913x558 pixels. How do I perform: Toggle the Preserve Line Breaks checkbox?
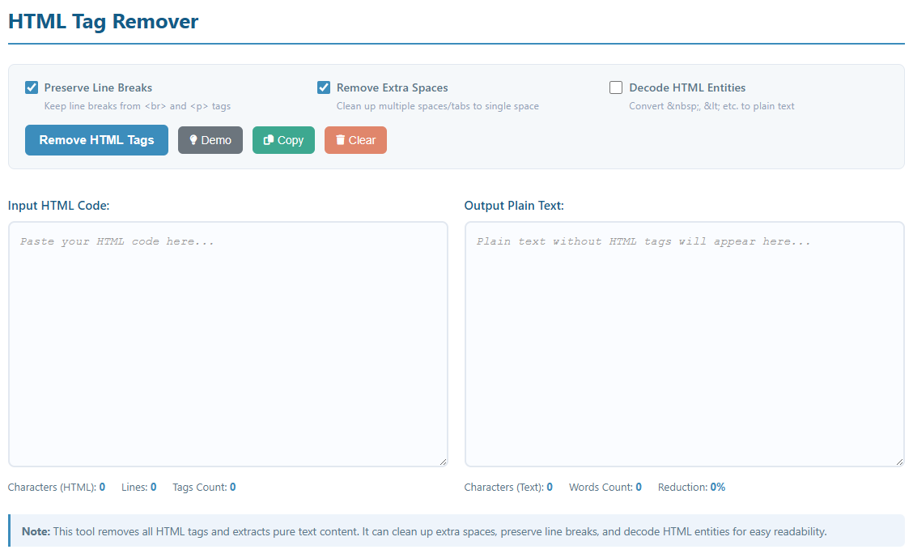pyautogui.click(x=32, y=87)
